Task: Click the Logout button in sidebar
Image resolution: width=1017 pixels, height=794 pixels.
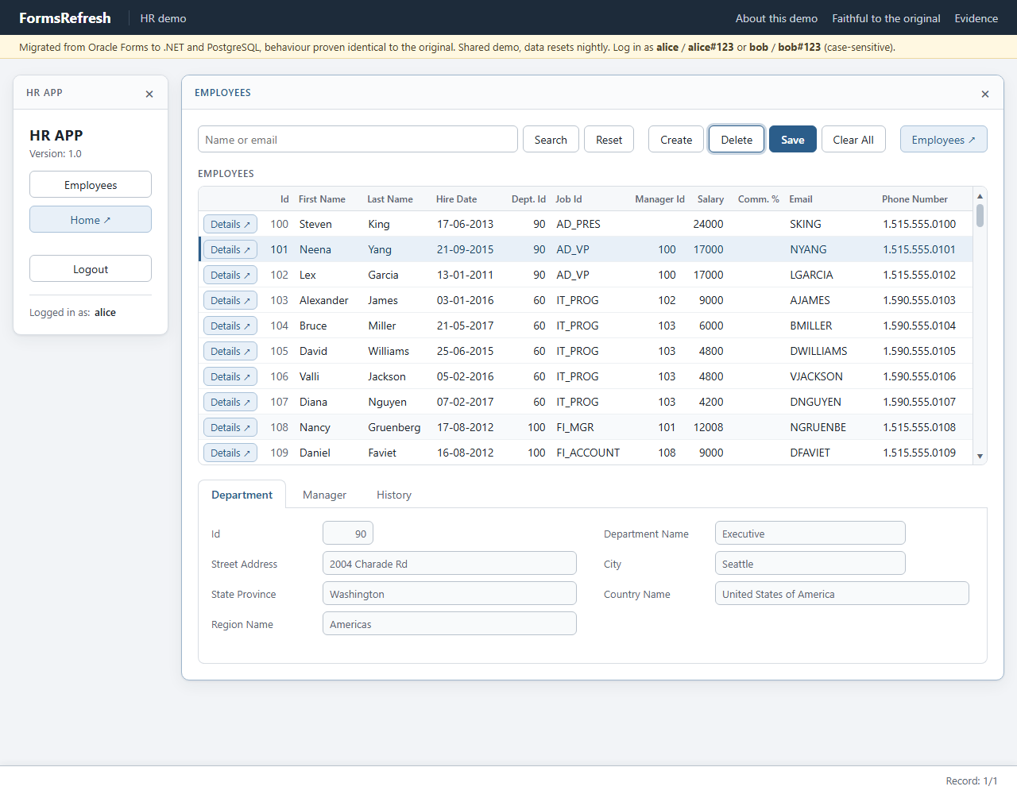Action: (x=91, y=268)
